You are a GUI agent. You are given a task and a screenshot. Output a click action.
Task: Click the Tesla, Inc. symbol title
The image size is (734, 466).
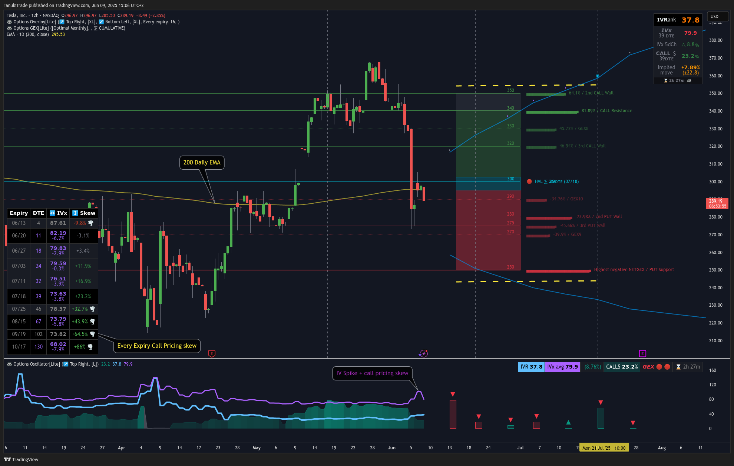17,16
